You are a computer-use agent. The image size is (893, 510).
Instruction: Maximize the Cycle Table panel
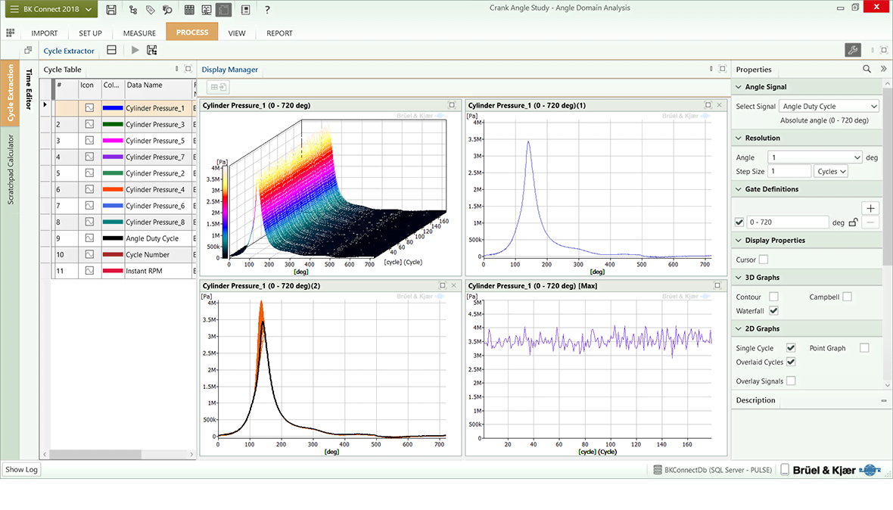[188, 69]
